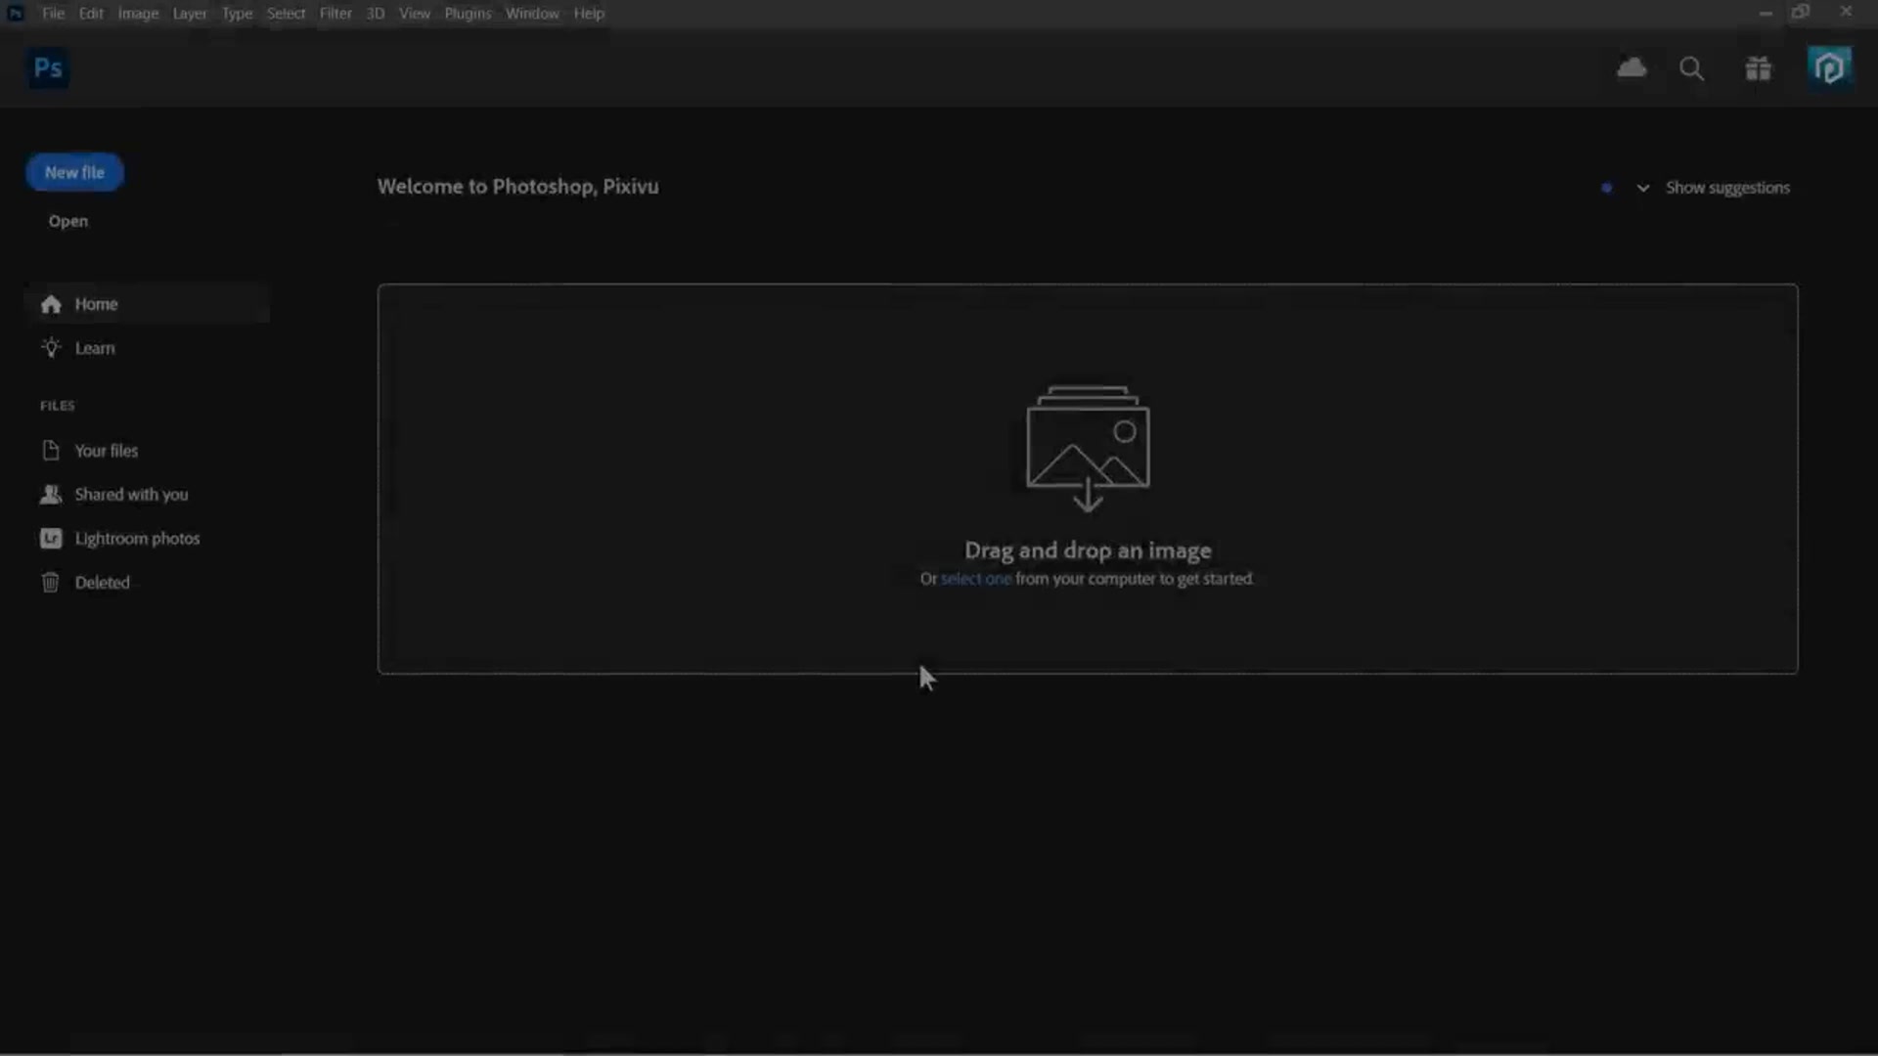1878x1056 pixels.
Task: Click the Show suggestions label
Action: click(x=1727, y=188)
